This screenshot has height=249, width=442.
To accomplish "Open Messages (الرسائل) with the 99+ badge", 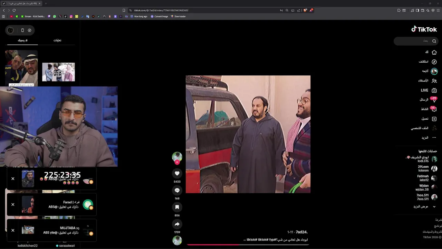I will point(434,100).
